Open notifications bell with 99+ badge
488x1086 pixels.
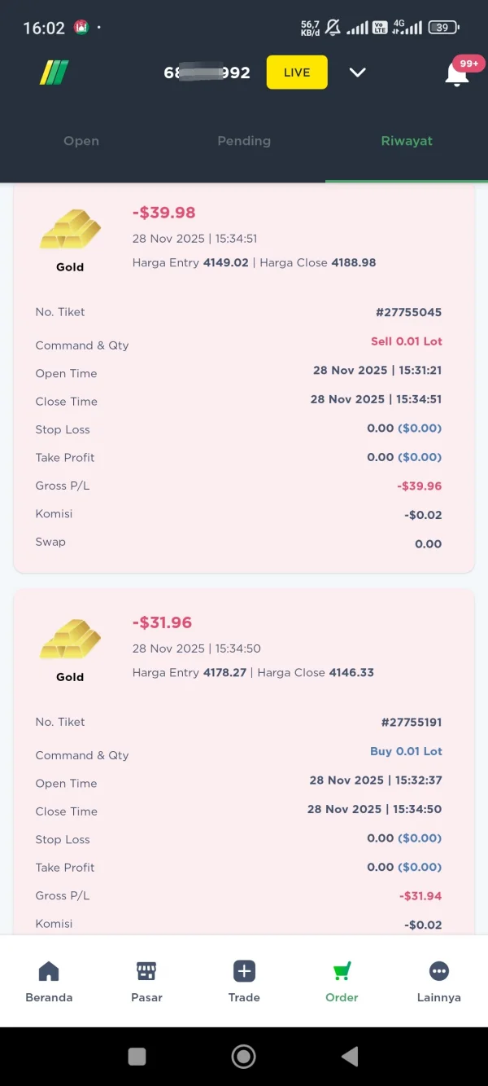457,73
